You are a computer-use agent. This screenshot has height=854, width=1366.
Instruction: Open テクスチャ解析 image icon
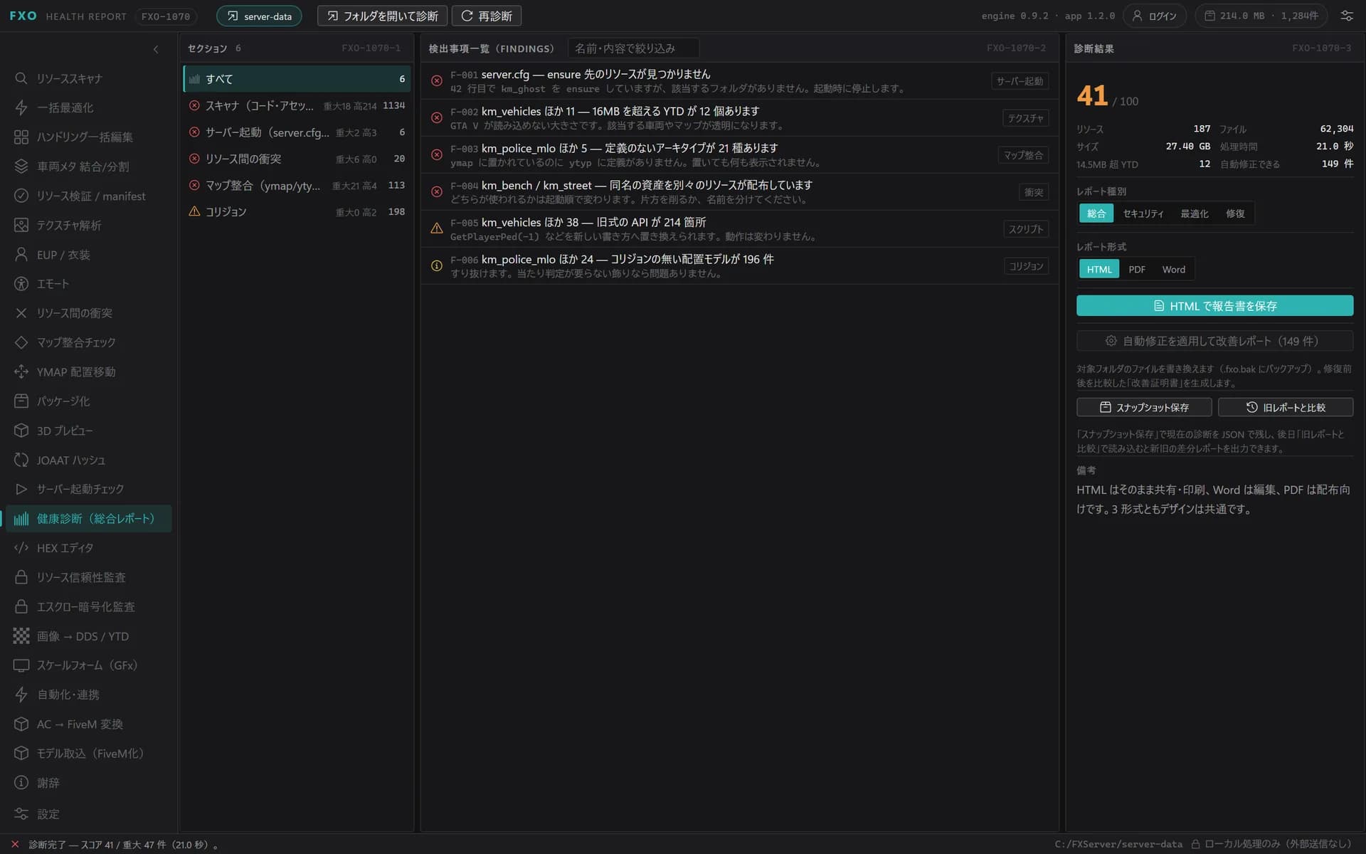[21, 225]
